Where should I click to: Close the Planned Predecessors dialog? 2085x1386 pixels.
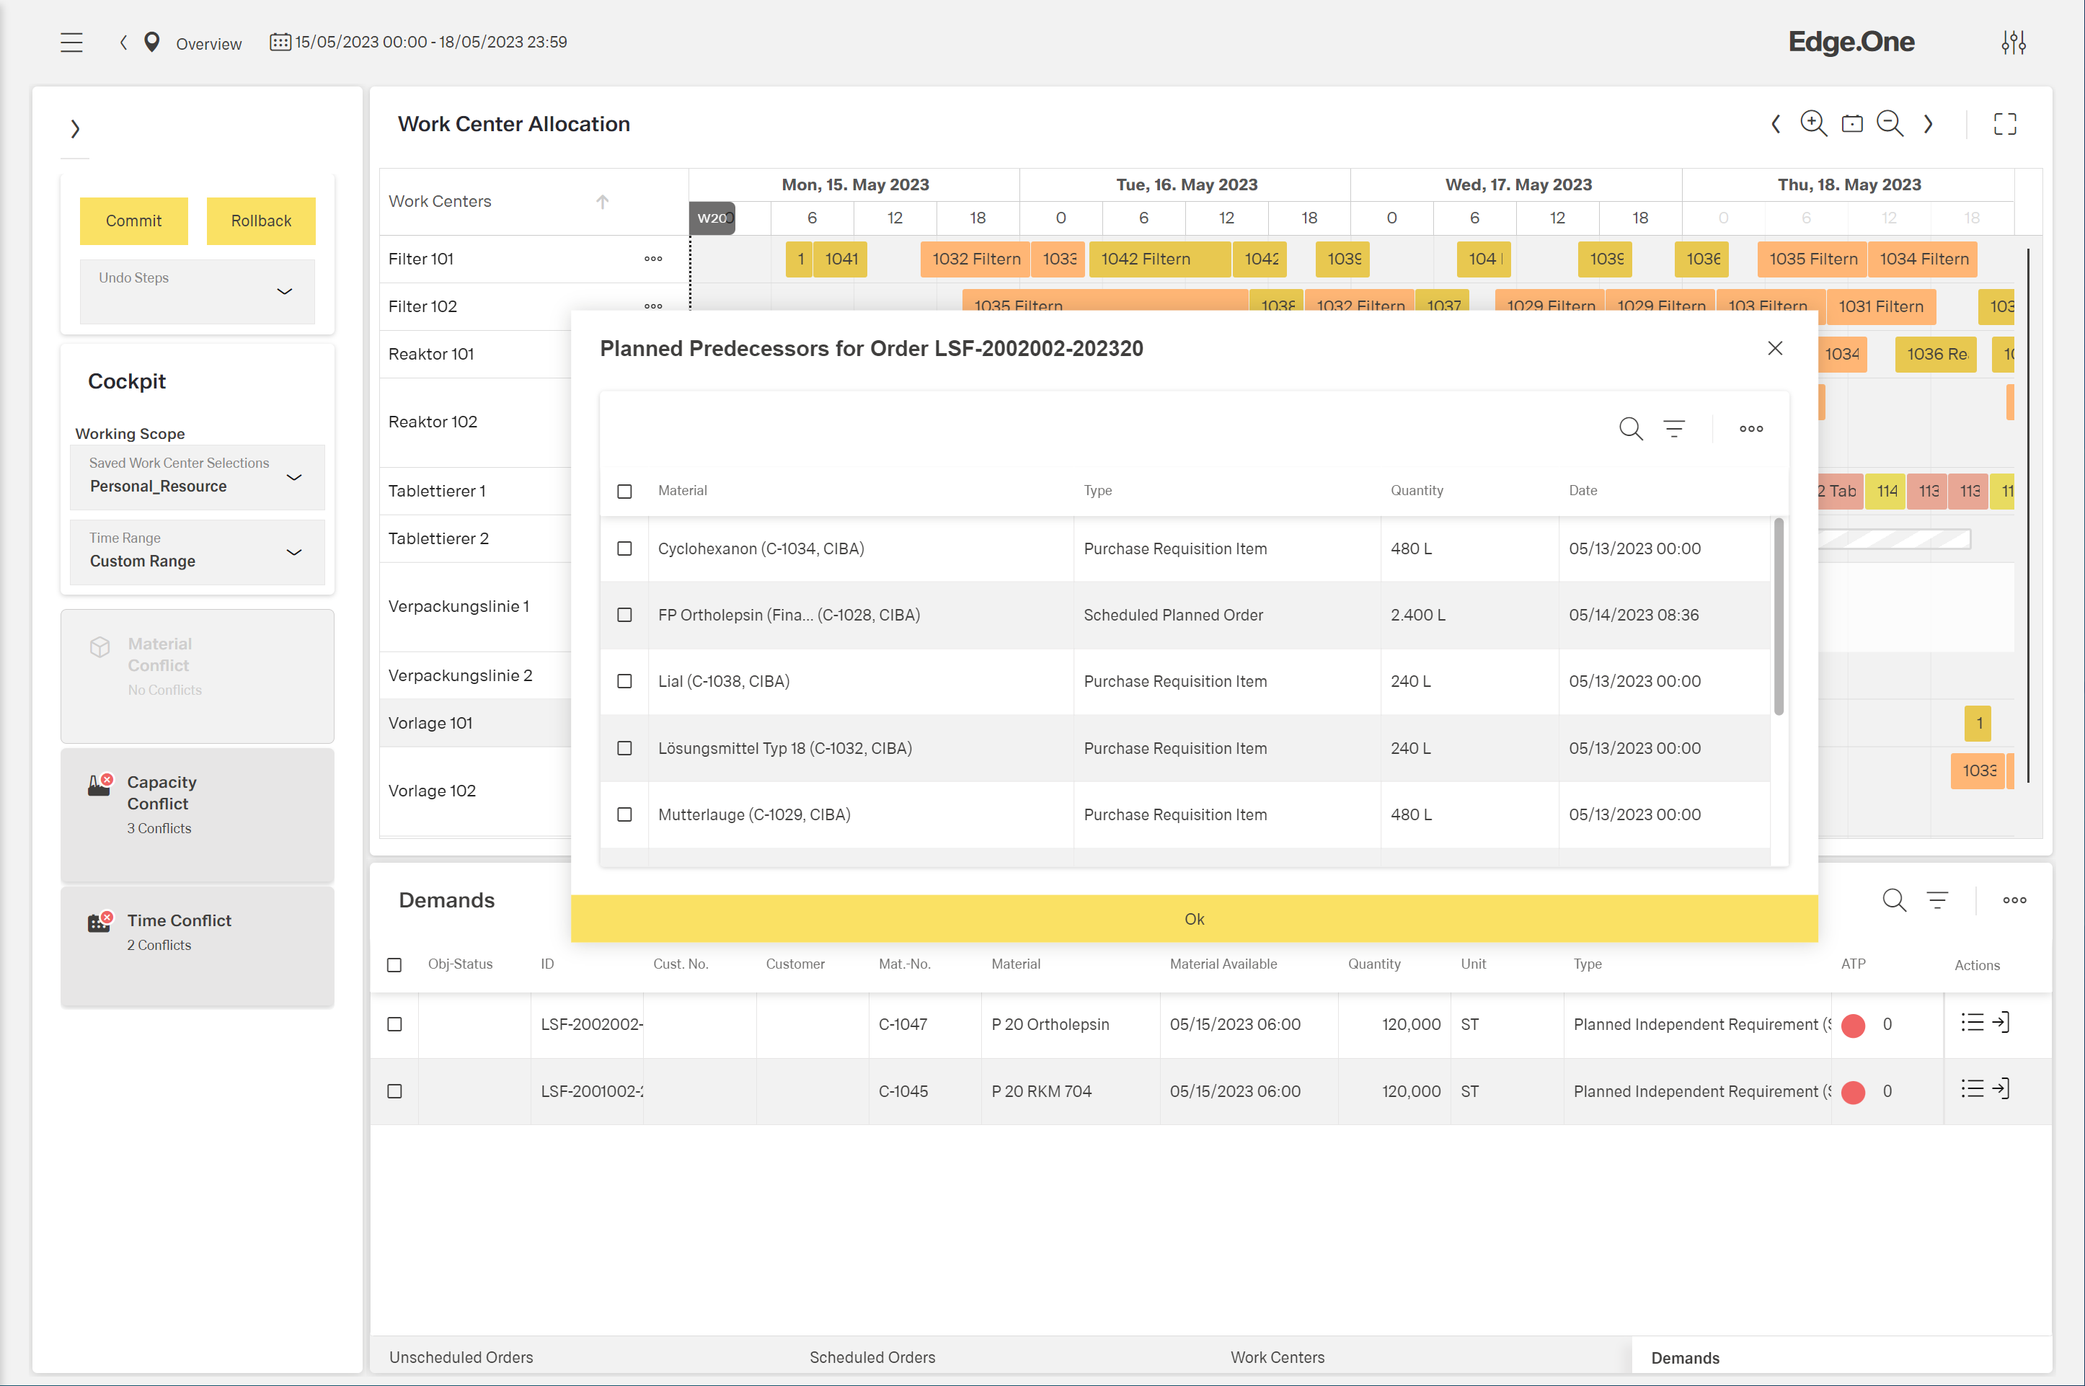1775,348
